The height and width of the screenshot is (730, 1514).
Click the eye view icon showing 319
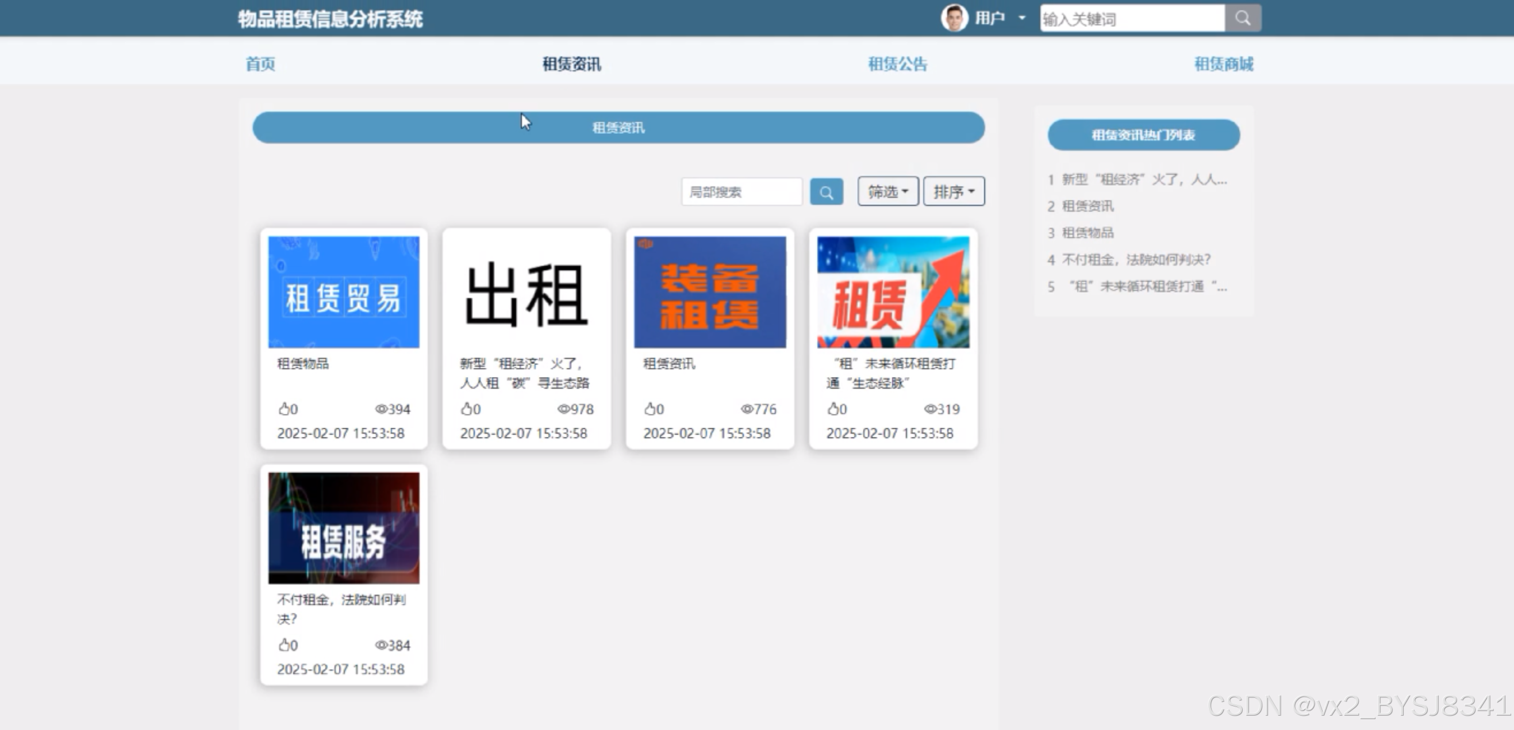pos(930,409)
